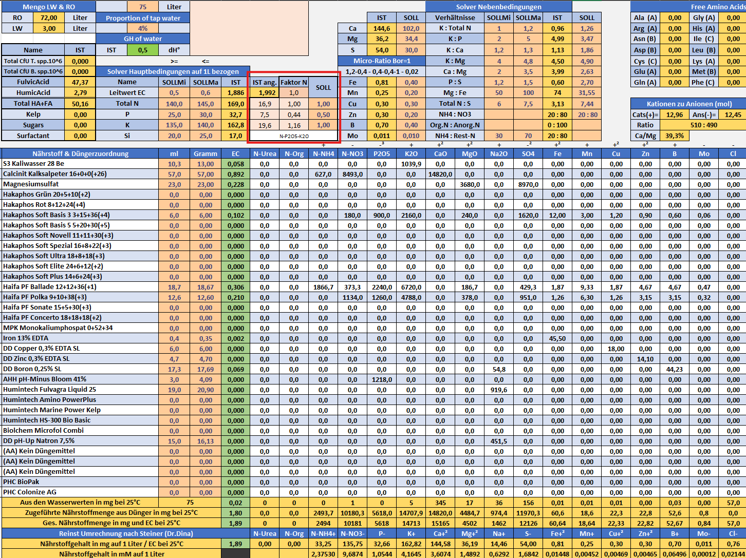Select the green GH of water 0,5 cell

click(x=143, y=50)
